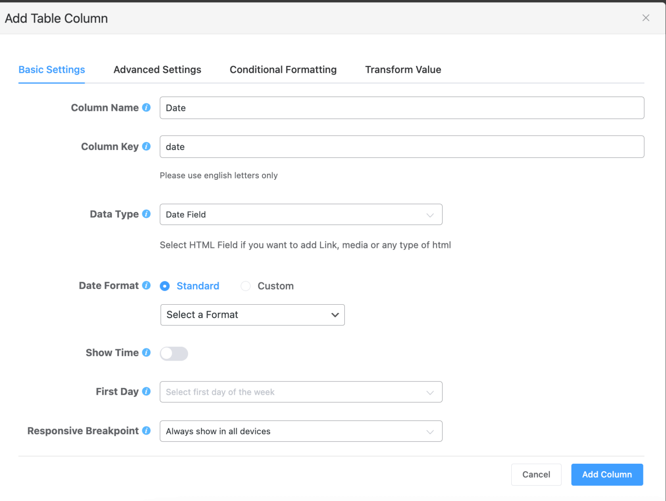Click the Cancel button
Screen dimensions: 666x501
click(536, 475)
